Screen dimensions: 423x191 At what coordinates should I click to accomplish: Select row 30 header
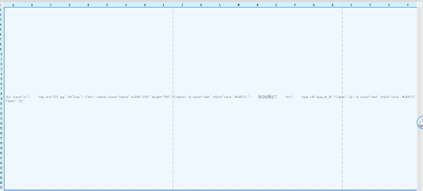(x=2, y=153)
